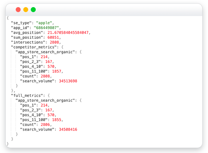208x153 pixels.
Task: Click the pos_11_100 value 1855
Action: click(x=56, y=120)
